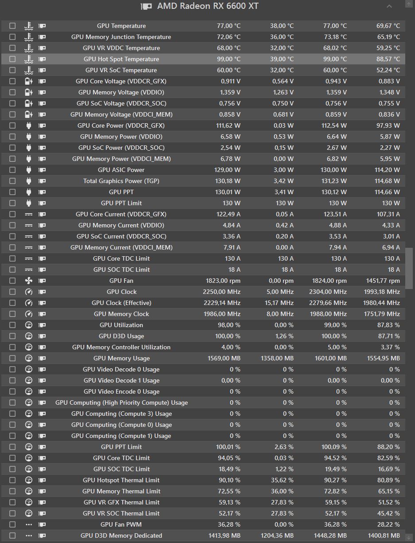
Task: Select the GPU VR SOC Thermal Limit label
Action: (x=121, y=513)
